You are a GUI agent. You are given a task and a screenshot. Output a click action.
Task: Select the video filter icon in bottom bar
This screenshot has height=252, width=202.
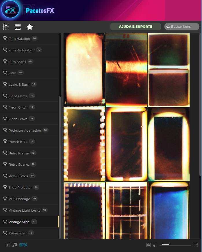click(8, 245)
